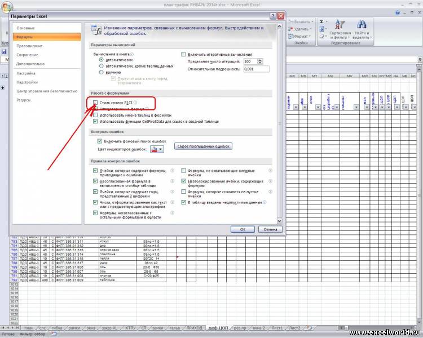Click the save icon in the quick access toolbar
423x338 pixels.
[x=4, y=51]
